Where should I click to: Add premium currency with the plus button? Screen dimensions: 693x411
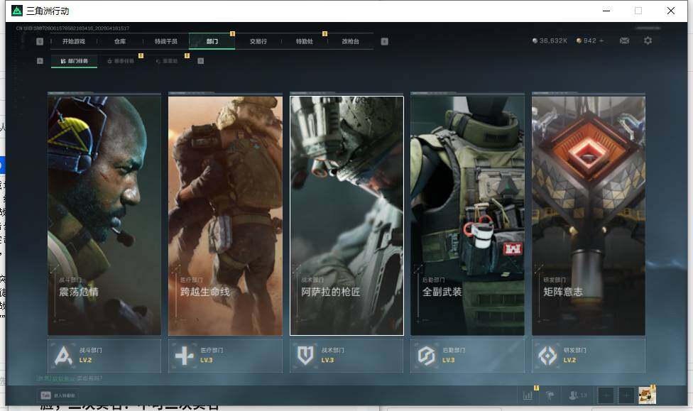coord(601,40)
